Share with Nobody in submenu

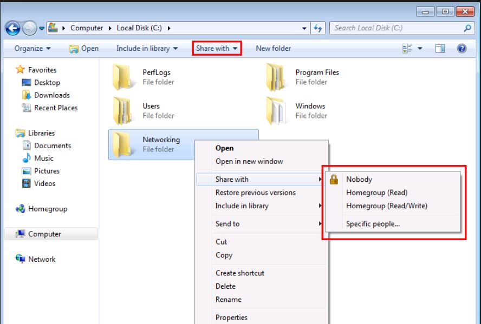tap(393, 180)
